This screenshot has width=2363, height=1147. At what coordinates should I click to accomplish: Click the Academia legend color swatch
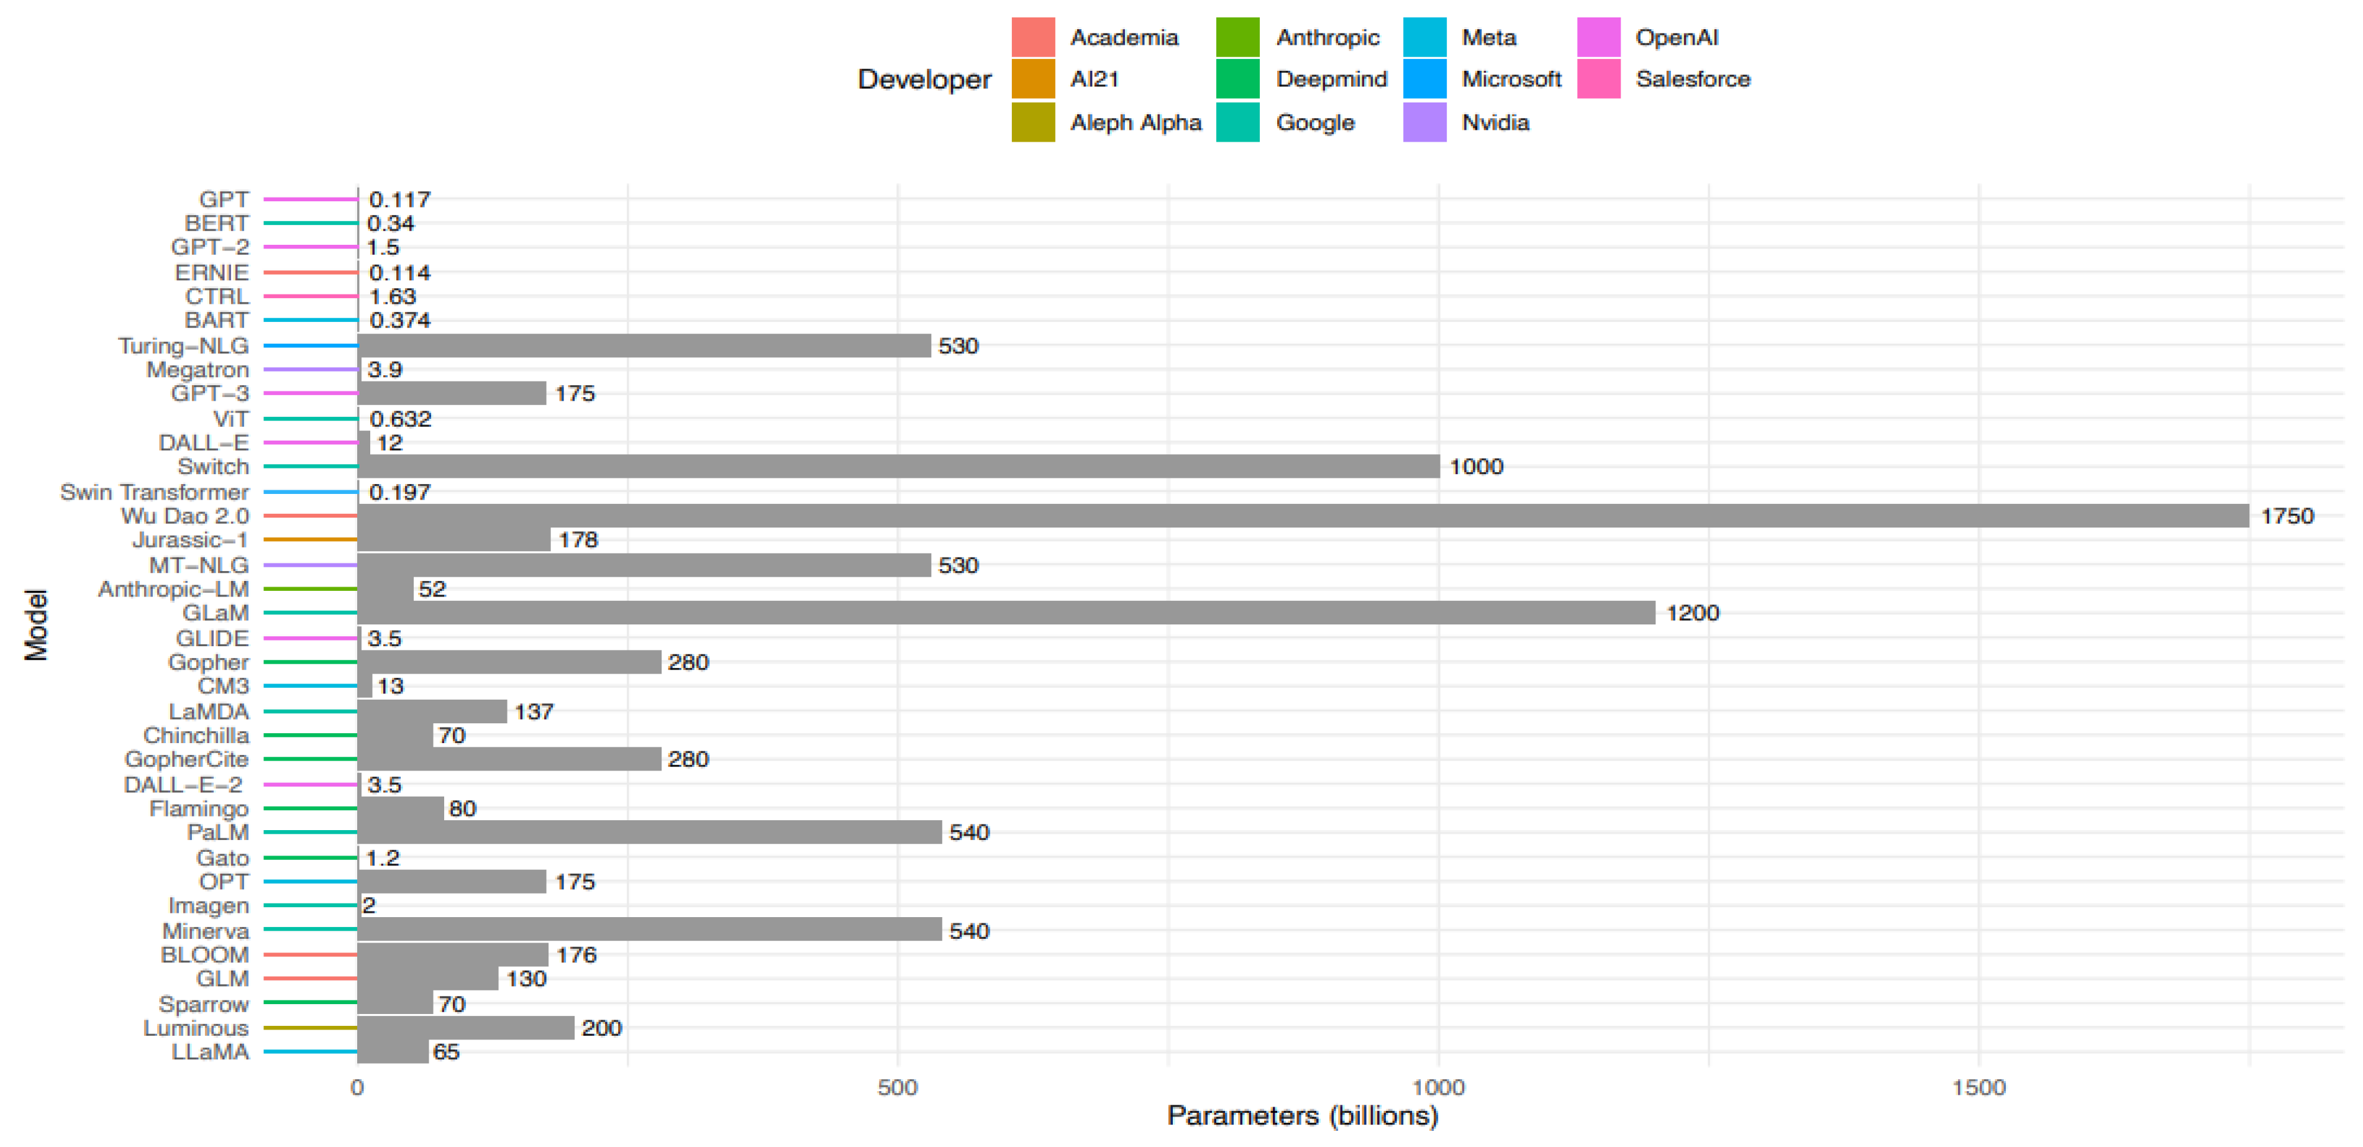[x=1033, y=38]
